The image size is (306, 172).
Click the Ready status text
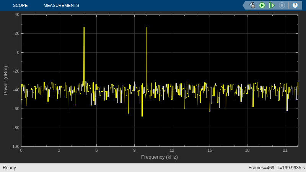pyautogui.click(x=9, y=168)
